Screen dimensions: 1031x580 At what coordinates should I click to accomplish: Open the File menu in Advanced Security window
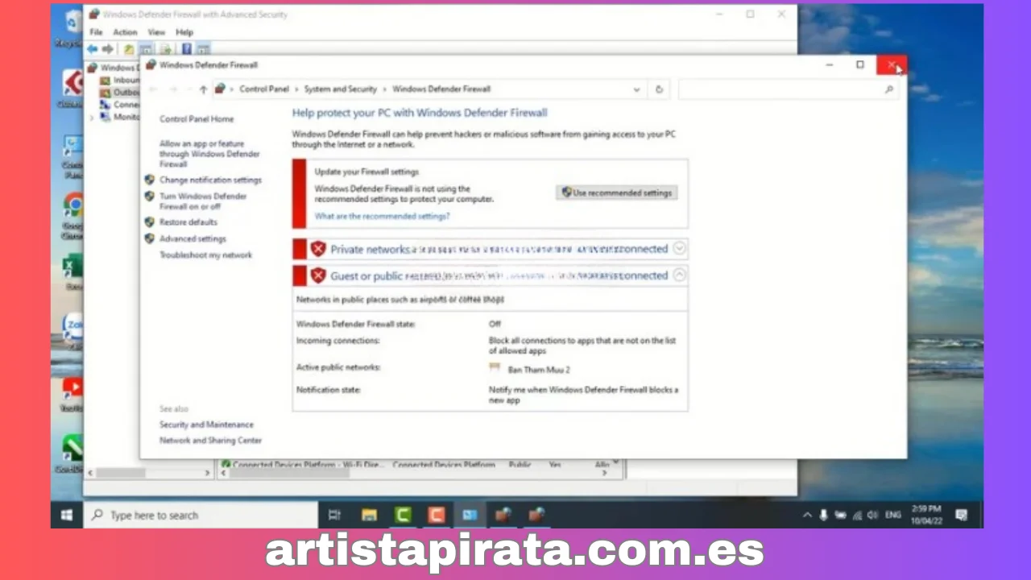96,32
